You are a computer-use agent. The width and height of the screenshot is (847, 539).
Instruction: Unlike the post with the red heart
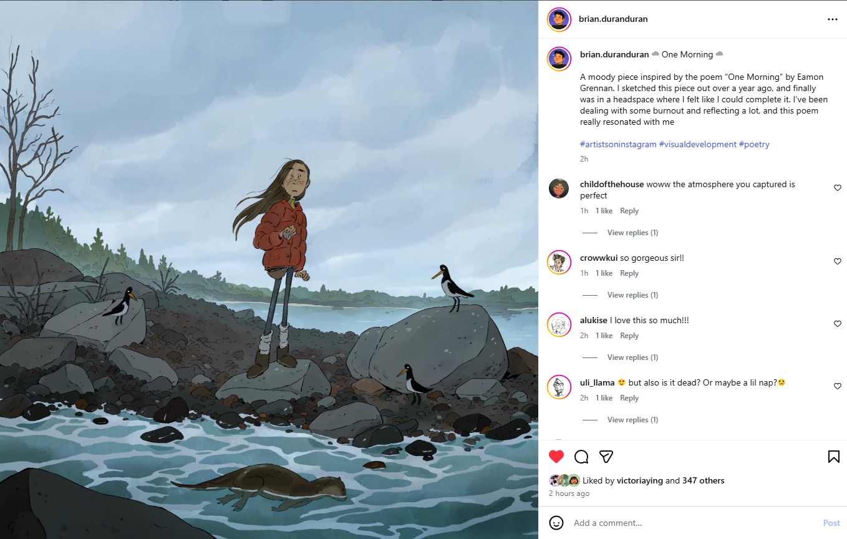pyautogui.click(x=556, y=457)
